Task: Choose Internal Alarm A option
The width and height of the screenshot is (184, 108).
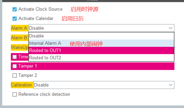Action: point(101,43)
